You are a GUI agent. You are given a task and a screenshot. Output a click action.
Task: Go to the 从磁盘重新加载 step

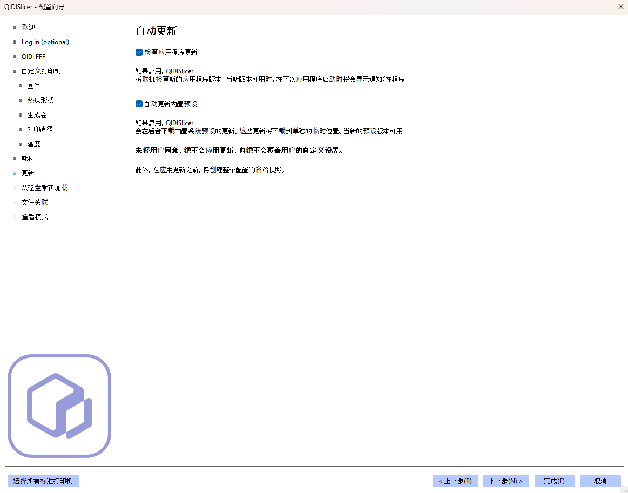[44, 188]
